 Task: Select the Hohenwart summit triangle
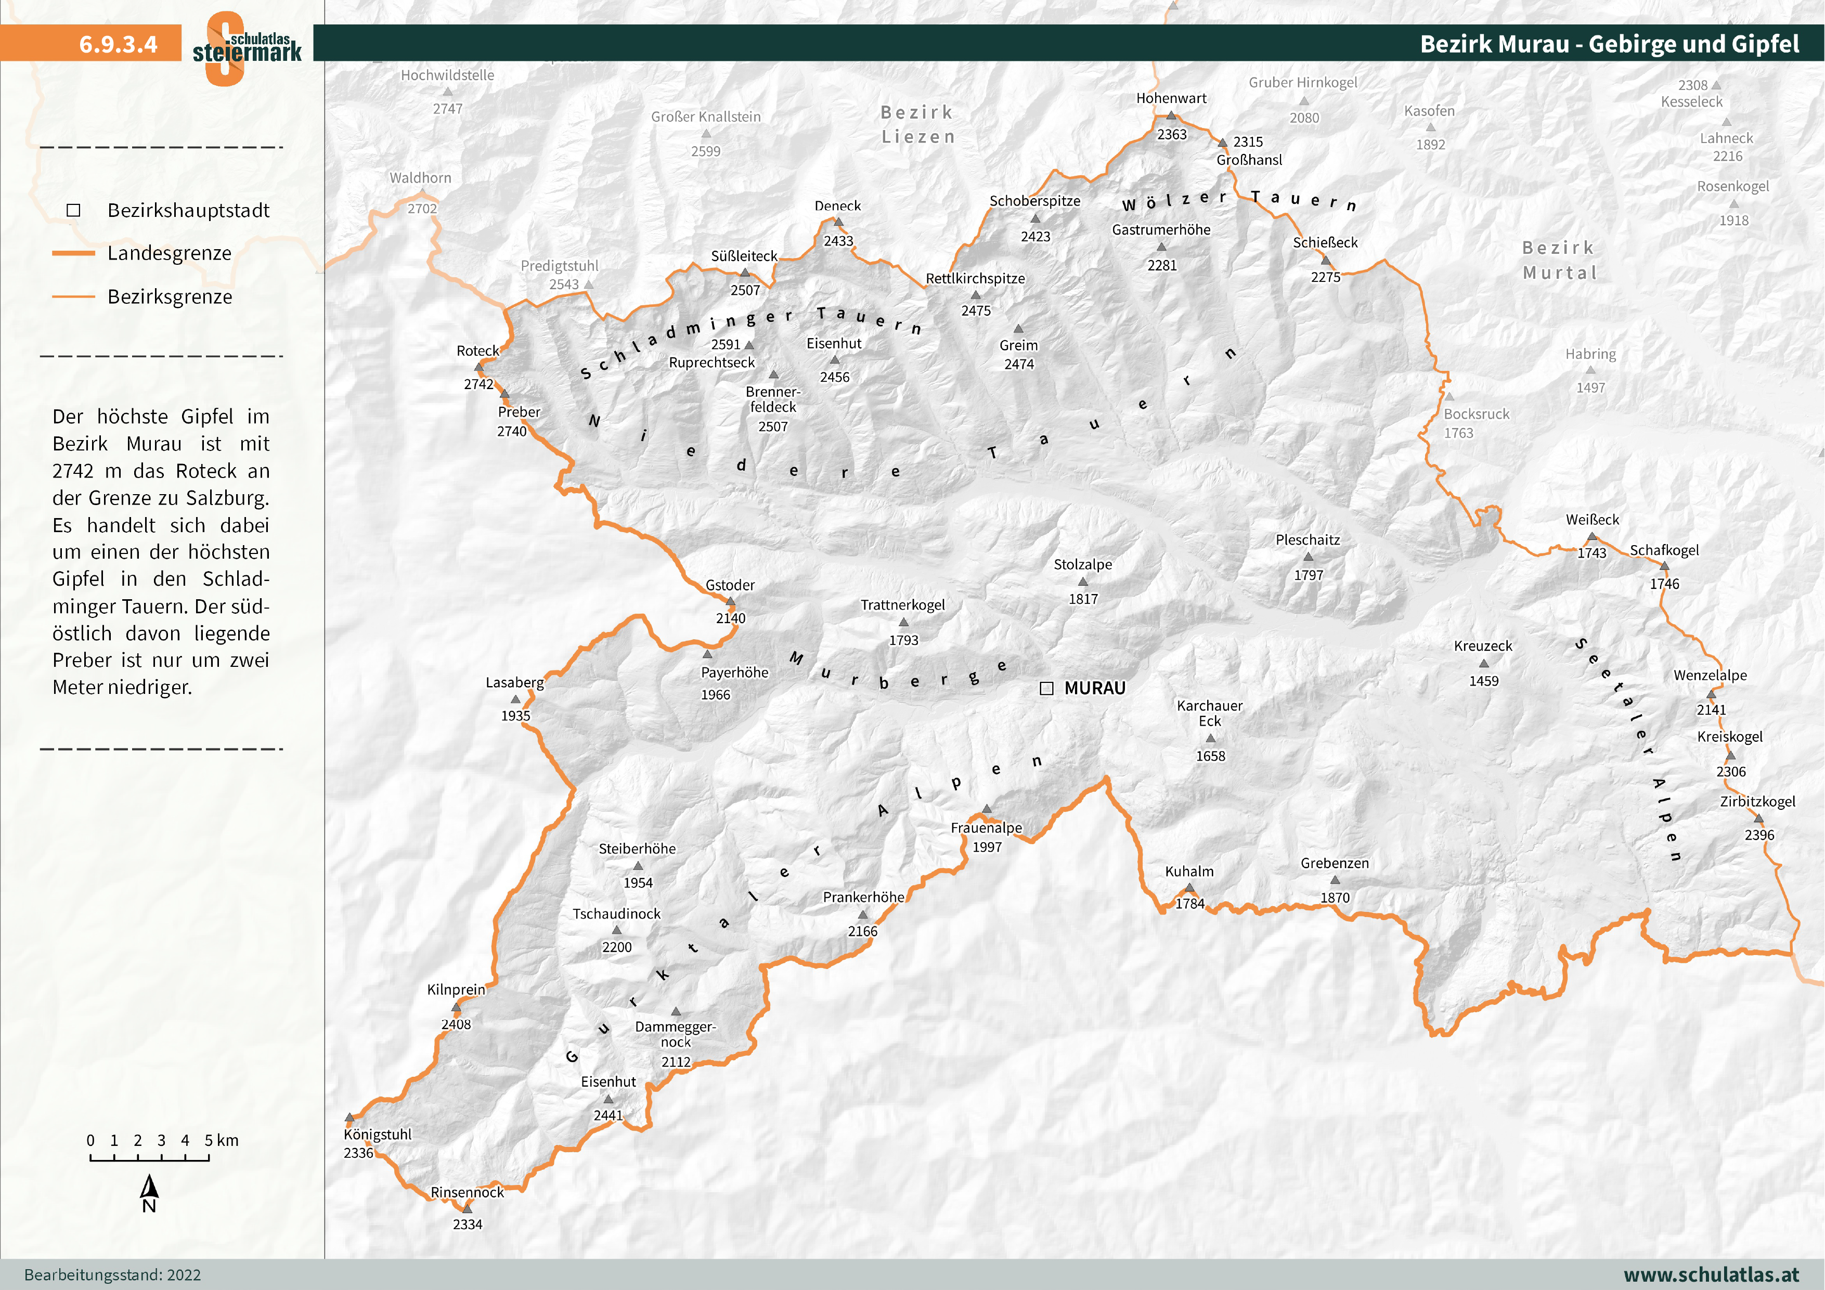(1172, 115)
